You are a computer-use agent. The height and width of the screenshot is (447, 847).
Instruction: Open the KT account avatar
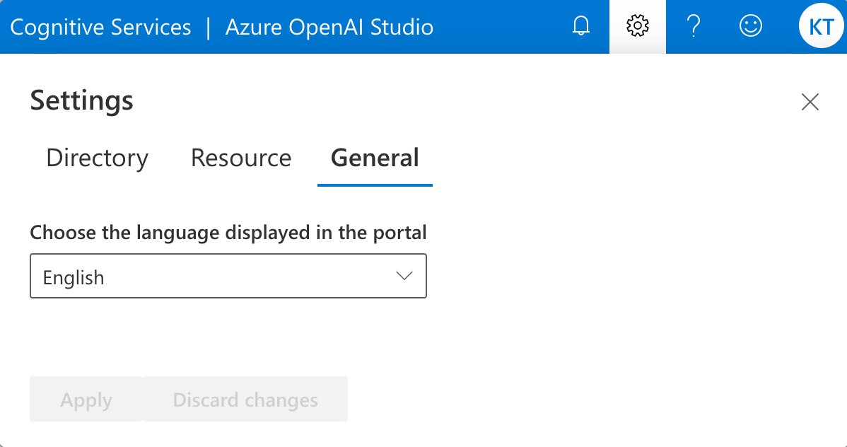821,26
